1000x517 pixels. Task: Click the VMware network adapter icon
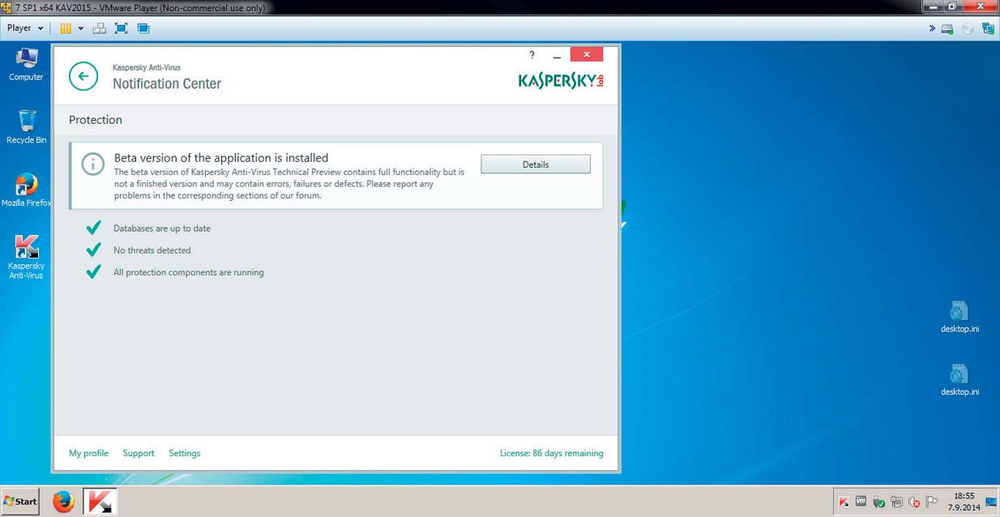[988, 28]
